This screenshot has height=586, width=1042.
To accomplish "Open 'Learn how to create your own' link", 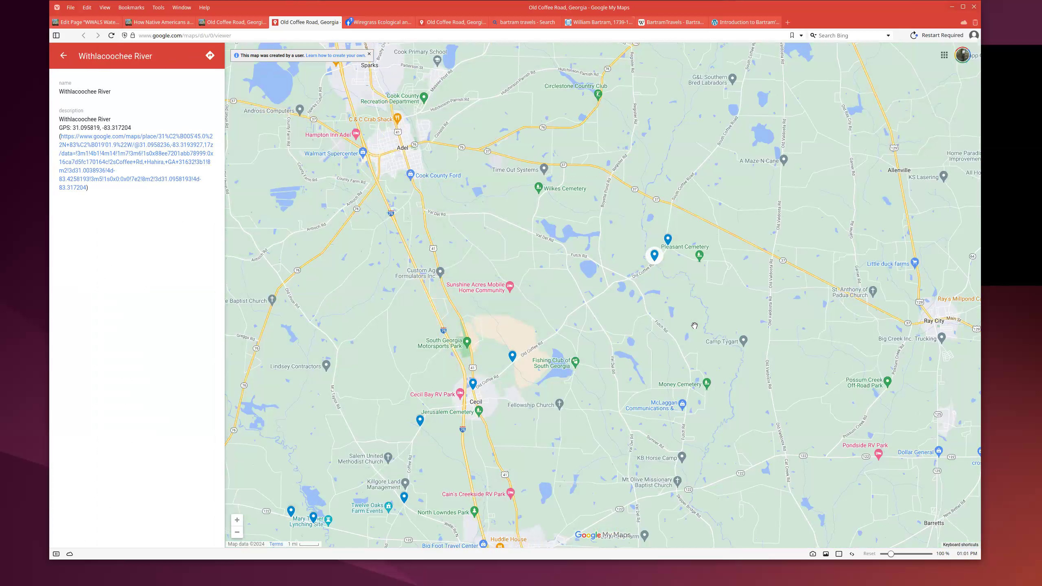I will [x=335, y=55].
